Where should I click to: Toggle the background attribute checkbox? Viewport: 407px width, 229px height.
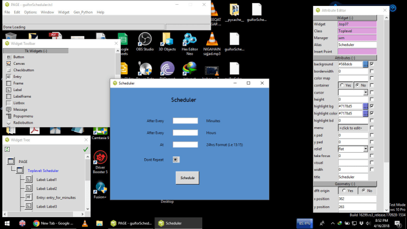click(372, 64)
